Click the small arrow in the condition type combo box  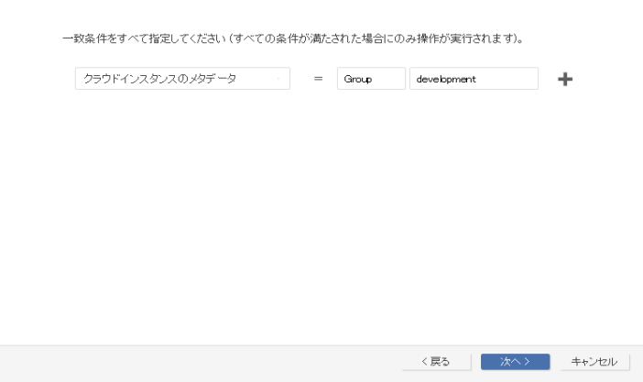click(278, 79)
